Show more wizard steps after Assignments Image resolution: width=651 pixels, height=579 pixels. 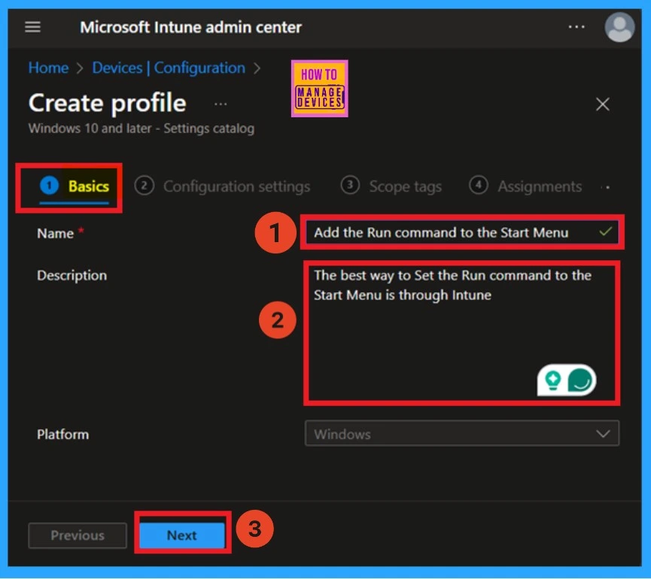[x=607, y=187]
